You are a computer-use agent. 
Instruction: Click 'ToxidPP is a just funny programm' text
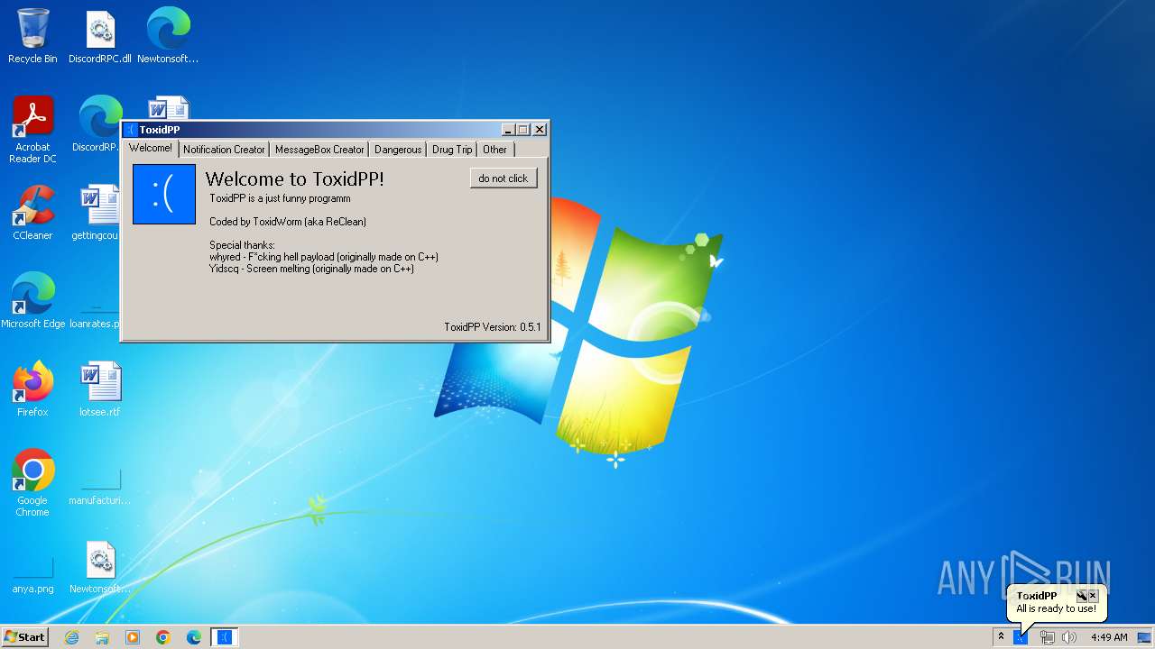click(280, 198)
